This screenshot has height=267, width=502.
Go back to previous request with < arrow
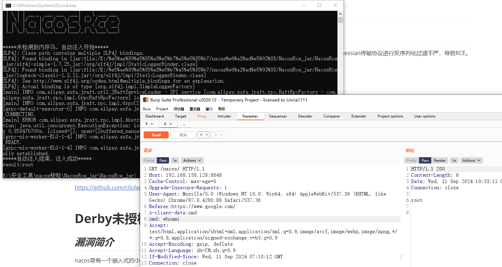(201, 135)
